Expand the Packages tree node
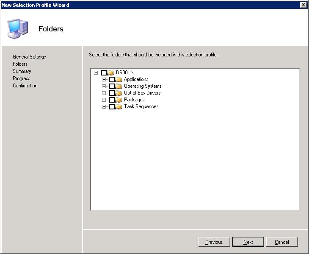The width and height of the screenshot is (309, 254). 104,100
